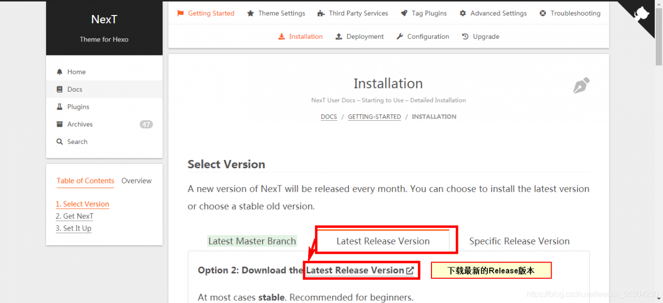Open Home in the sidebar

coord(104,72)
